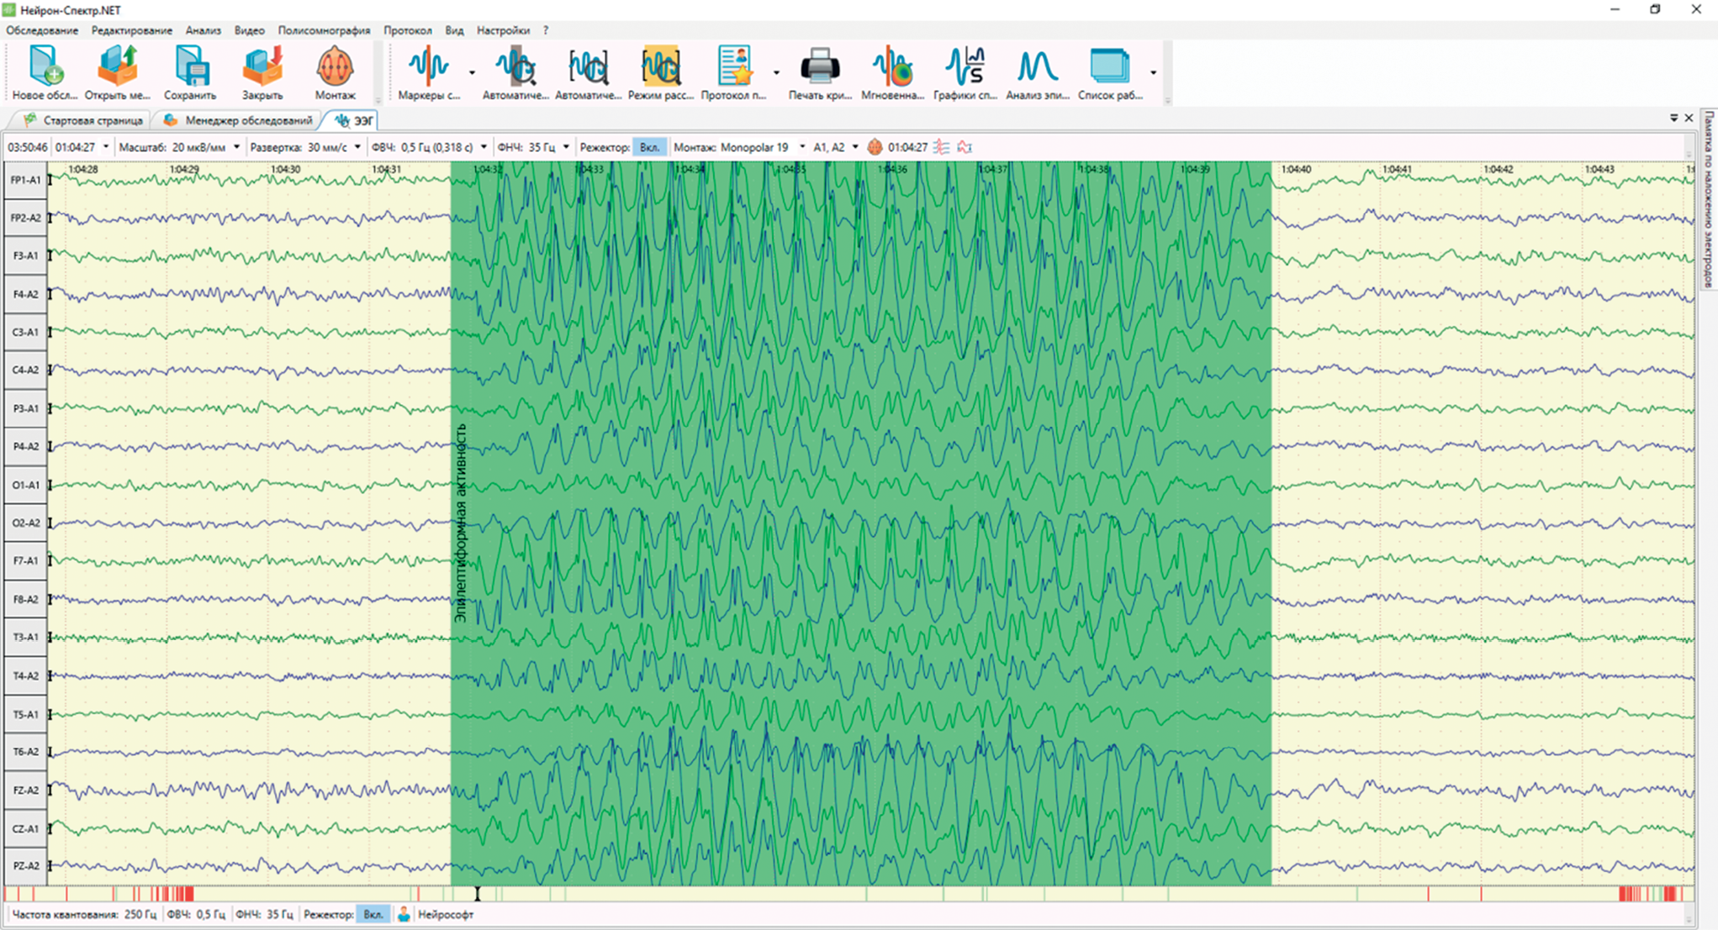Open the Монтаж Monopolar 19 dropdown
The image size is (1718, 930).
[801, 147]
